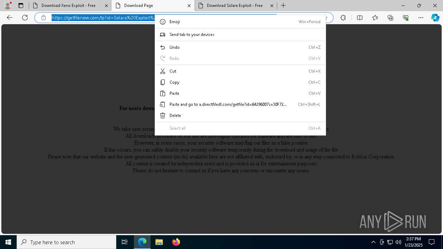Open the clock showing 2:37 PM
Screen dimensions: 443x249
point(413,242)
